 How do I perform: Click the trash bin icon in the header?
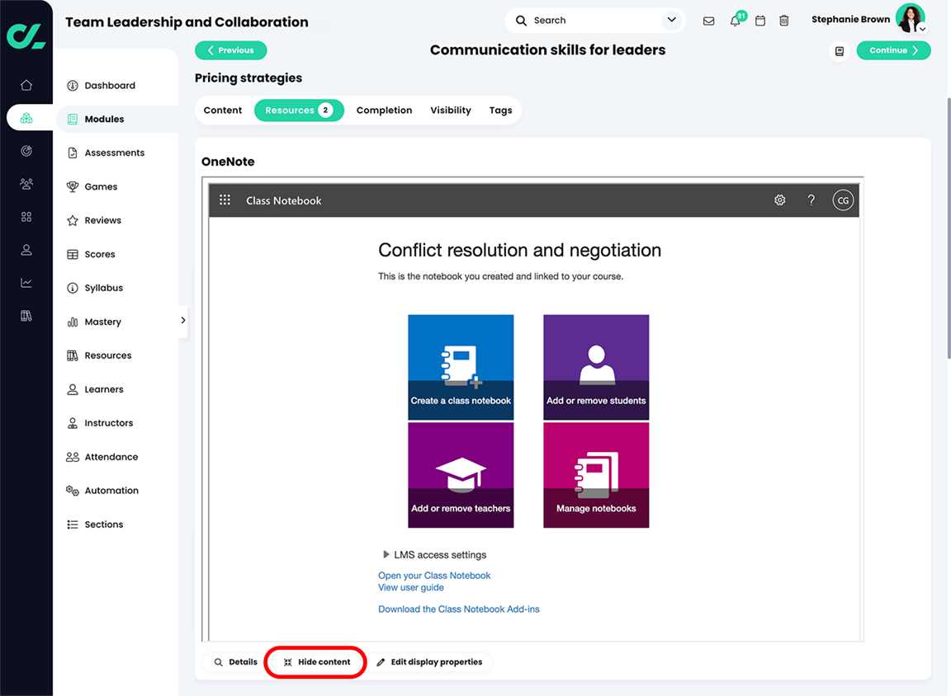point(784,21)
